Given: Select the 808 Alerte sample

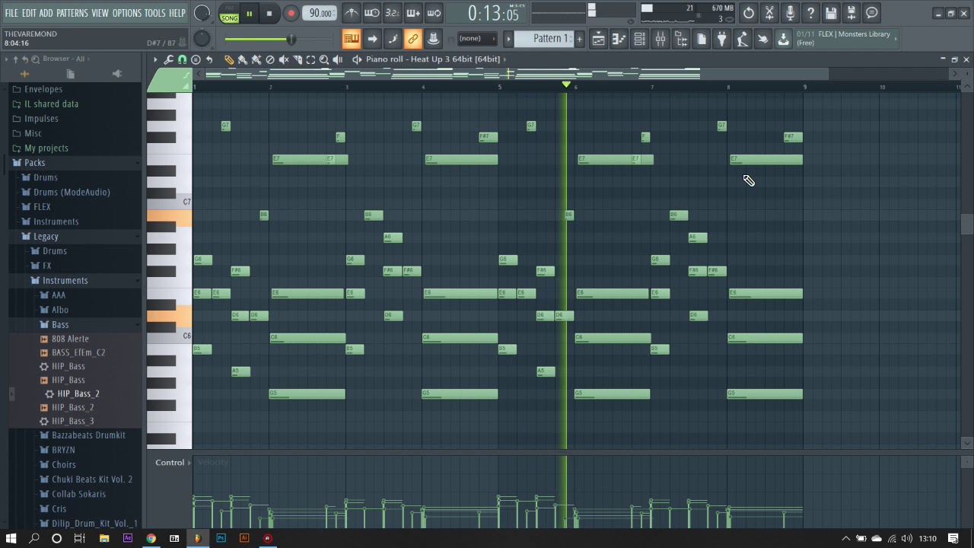Looking at the screenshot, I should (x=70, y=339).
